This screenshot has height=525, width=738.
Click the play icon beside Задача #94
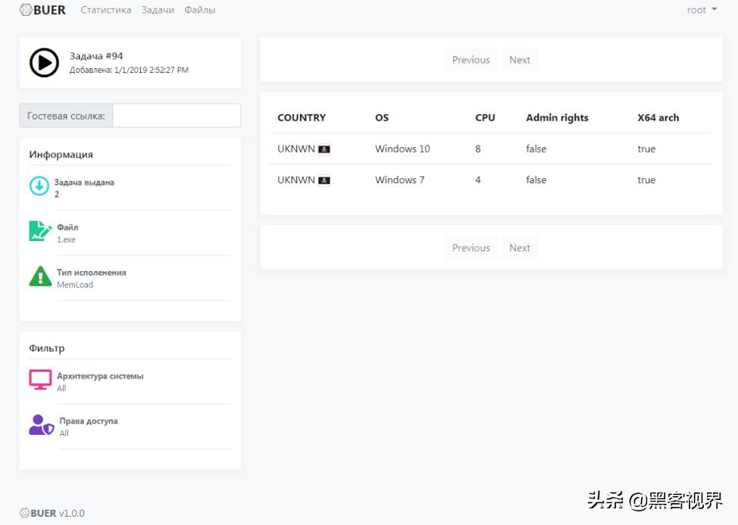[44, 62]
